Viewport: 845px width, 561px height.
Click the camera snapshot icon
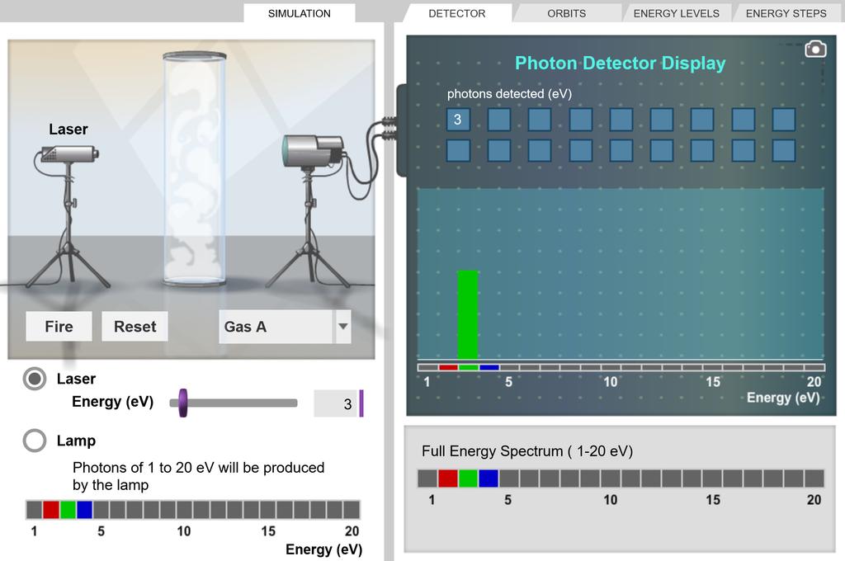tap(815, 49)
